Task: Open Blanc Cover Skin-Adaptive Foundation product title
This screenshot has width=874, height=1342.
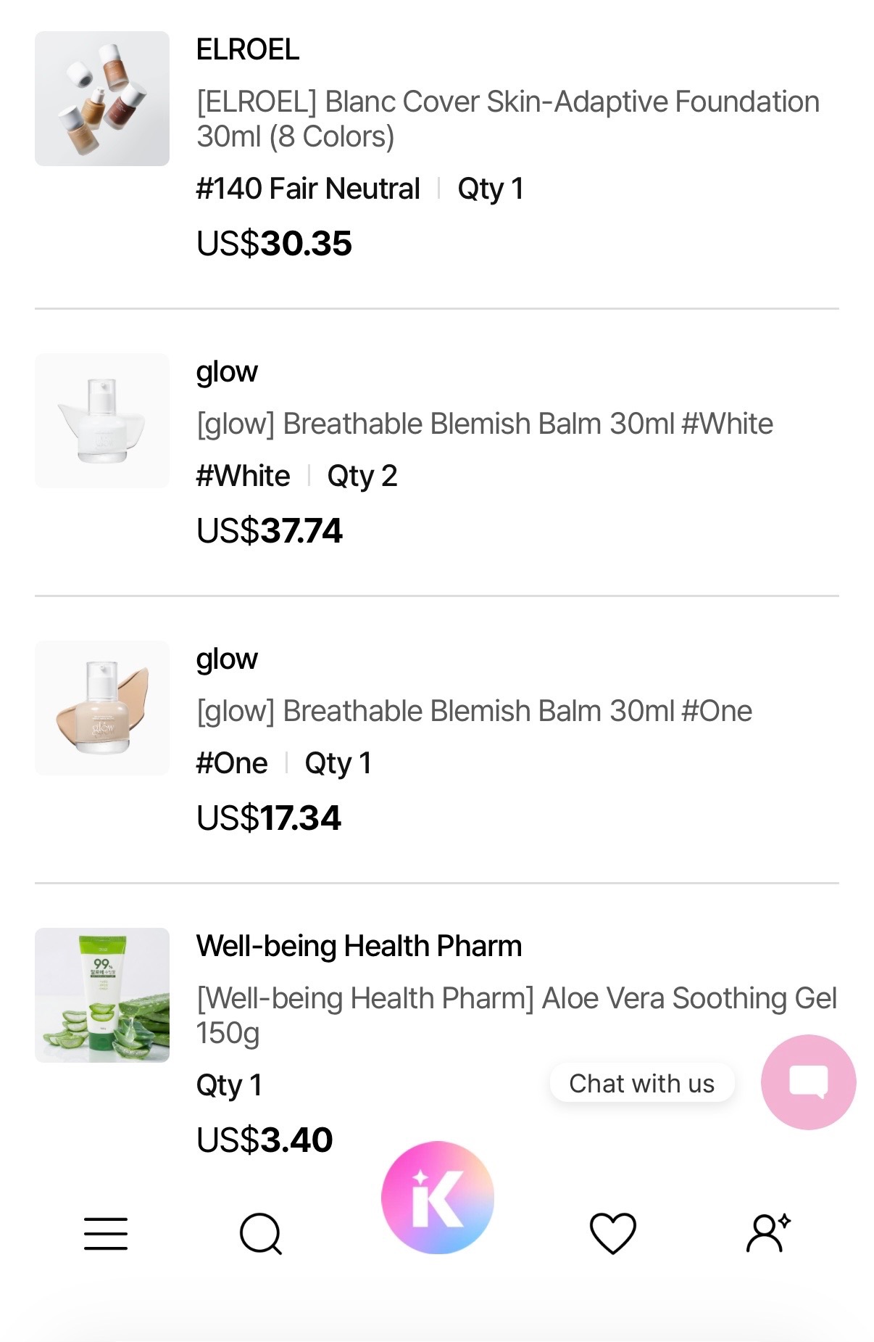Action: click(x=508, y=119)
